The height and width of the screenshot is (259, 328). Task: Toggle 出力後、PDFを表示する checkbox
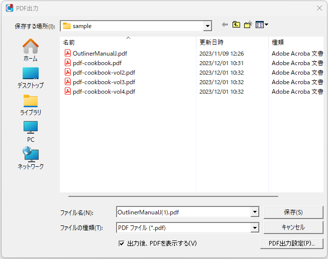pos(122,243)
